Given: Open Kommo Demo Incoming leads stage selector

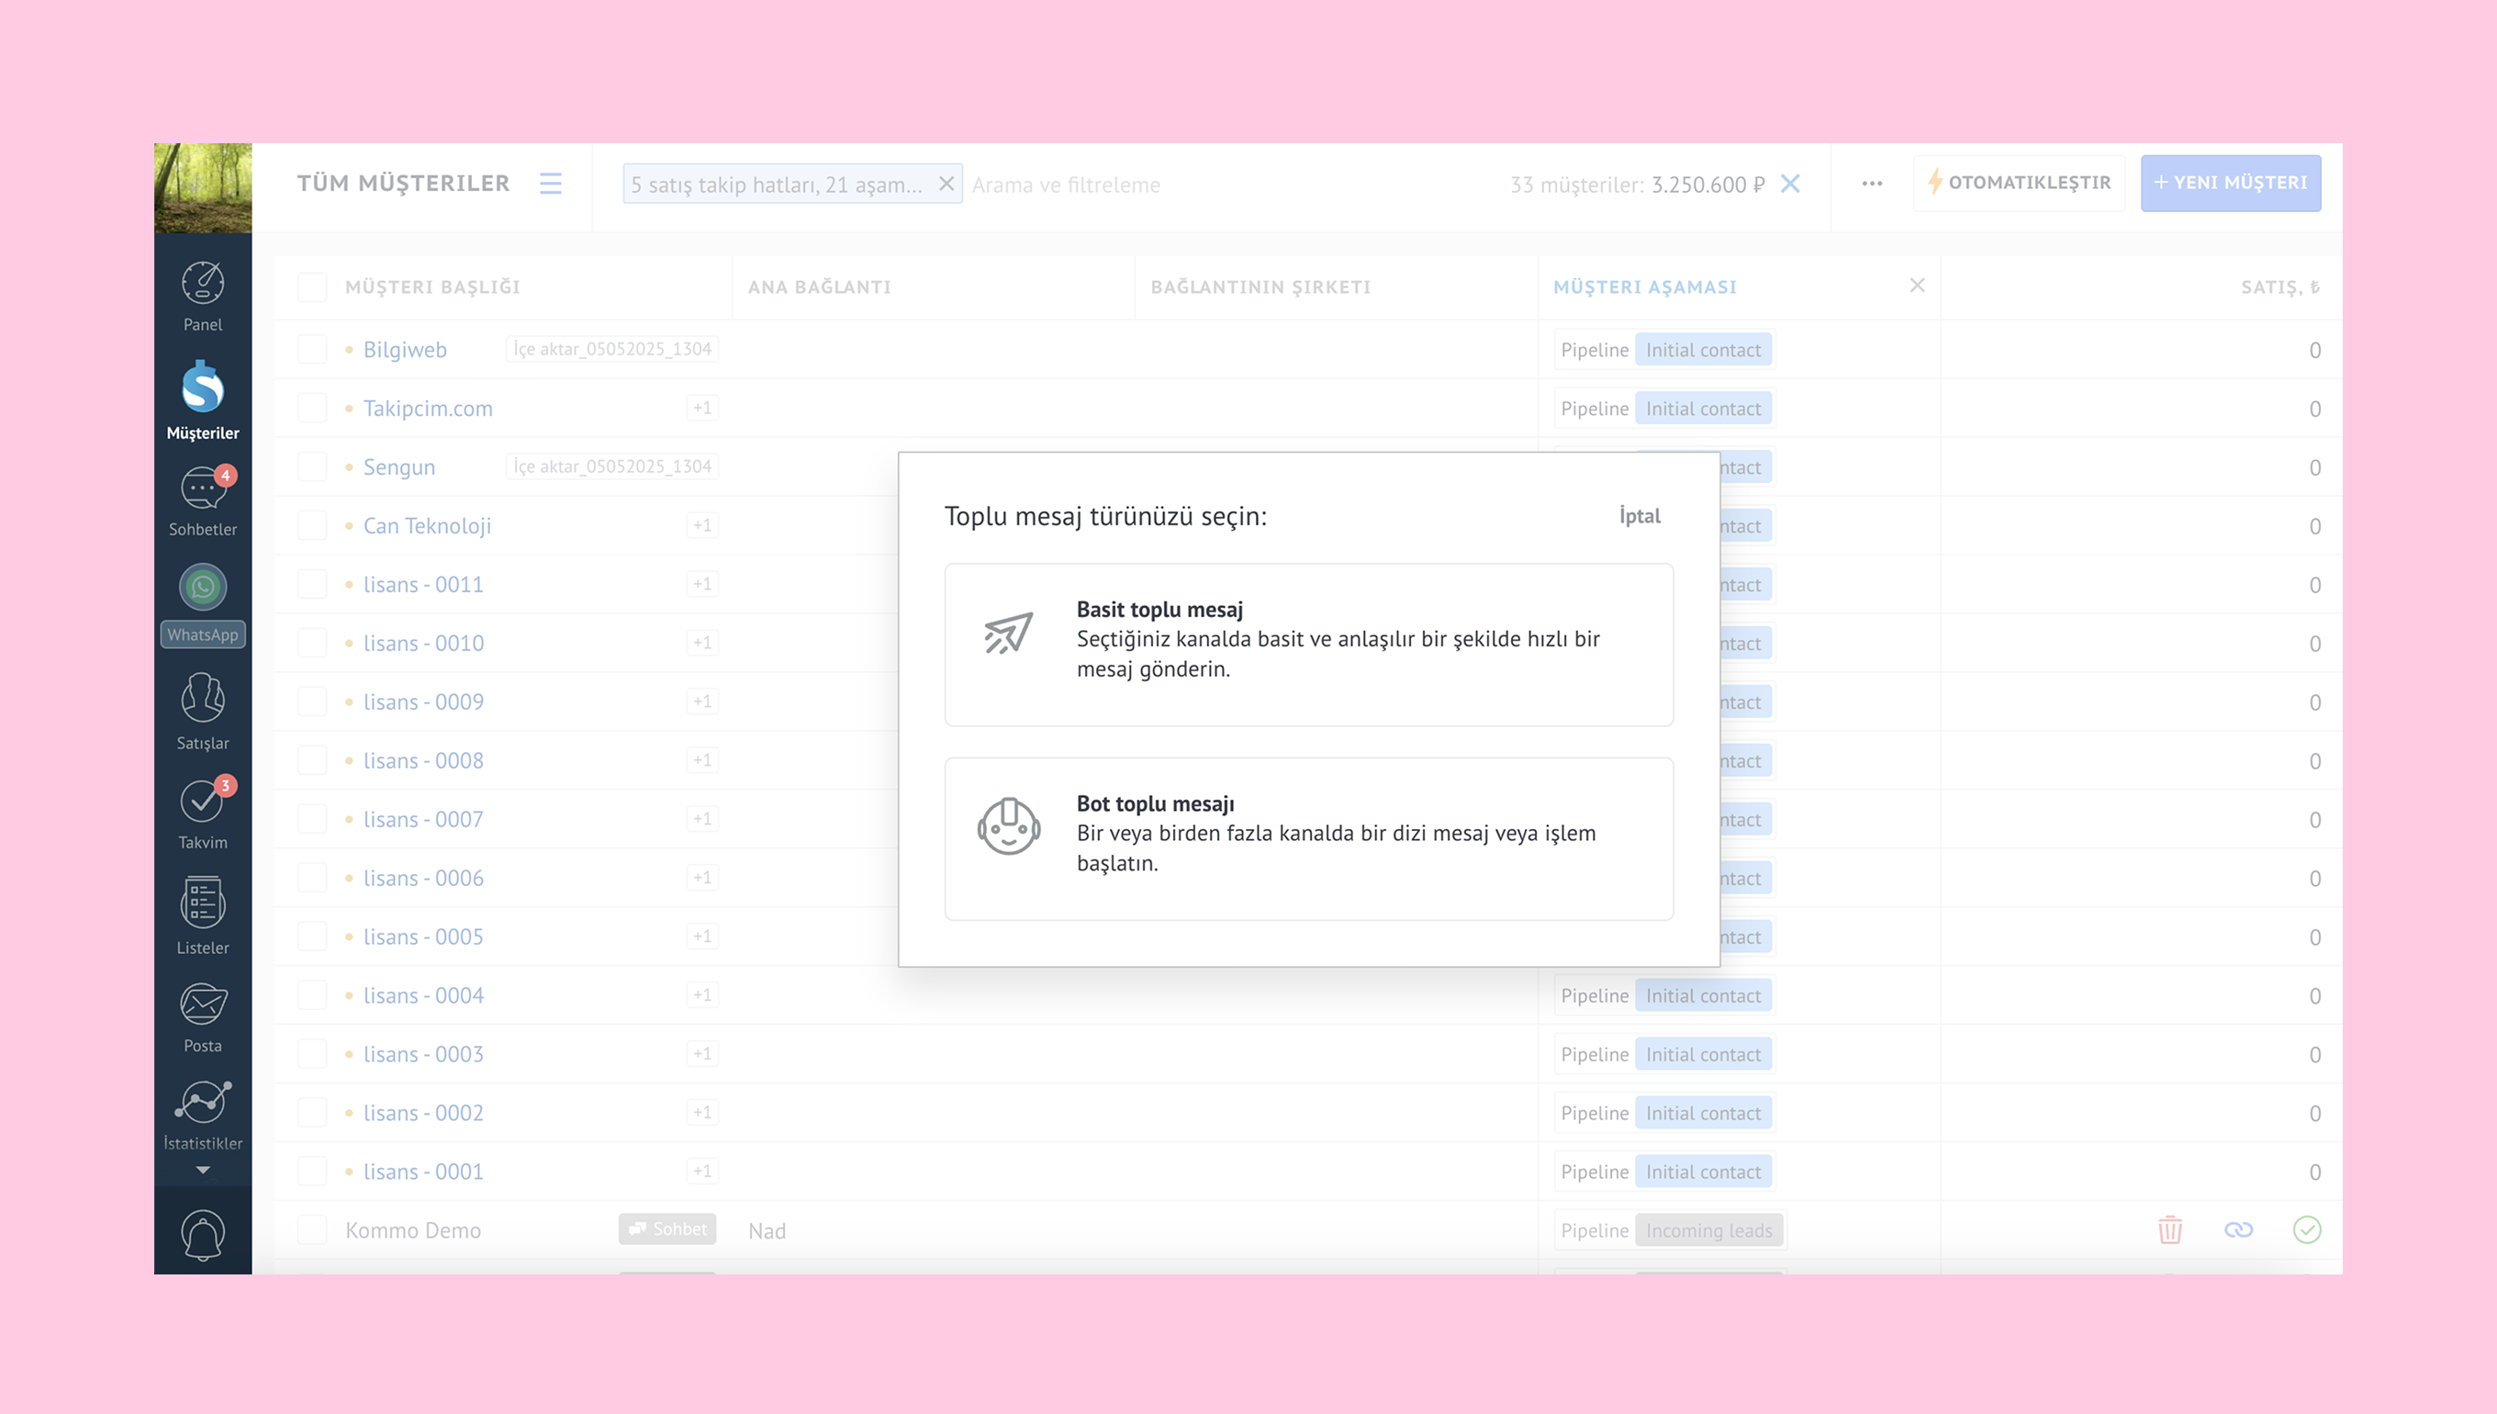Looking at the screenshot, I should pos(1709,1230).
